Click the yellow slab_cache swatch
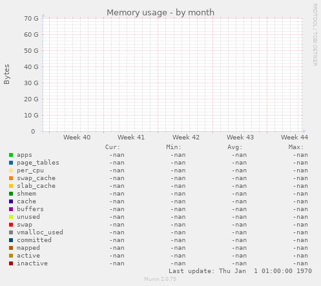The height and width of the screenshot is (286, 321). coord(11,186)
